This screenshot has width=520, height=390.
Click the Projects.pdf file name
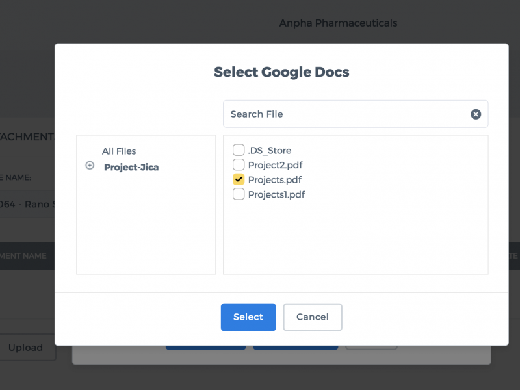(274, 180)
